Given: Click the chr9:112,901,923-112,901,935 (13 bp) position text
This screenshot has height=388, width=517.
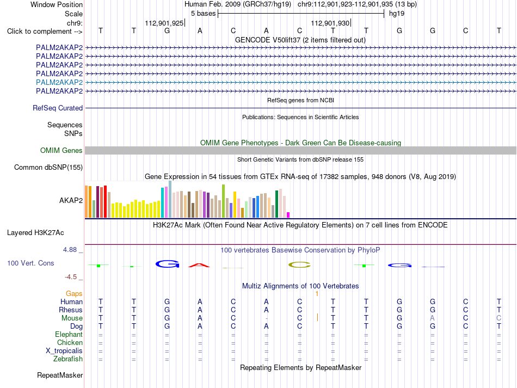Looking at the screenshot, I should coord(357,4).
